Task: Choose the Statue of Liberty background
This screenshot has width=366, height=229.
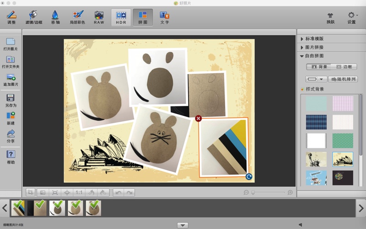Action: click(x=316, y=159)
